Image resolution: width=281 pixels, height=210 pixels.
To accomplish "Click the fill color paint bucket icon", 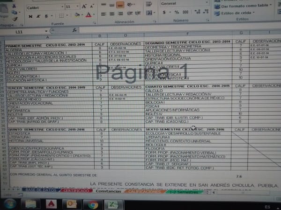I will coord(77,15).
